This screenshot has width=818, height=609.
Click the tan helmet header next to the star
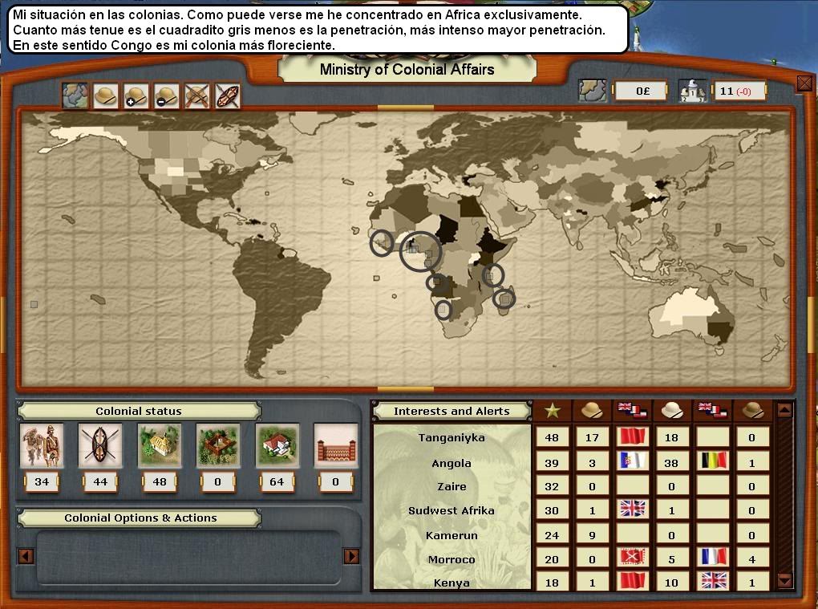592,412
